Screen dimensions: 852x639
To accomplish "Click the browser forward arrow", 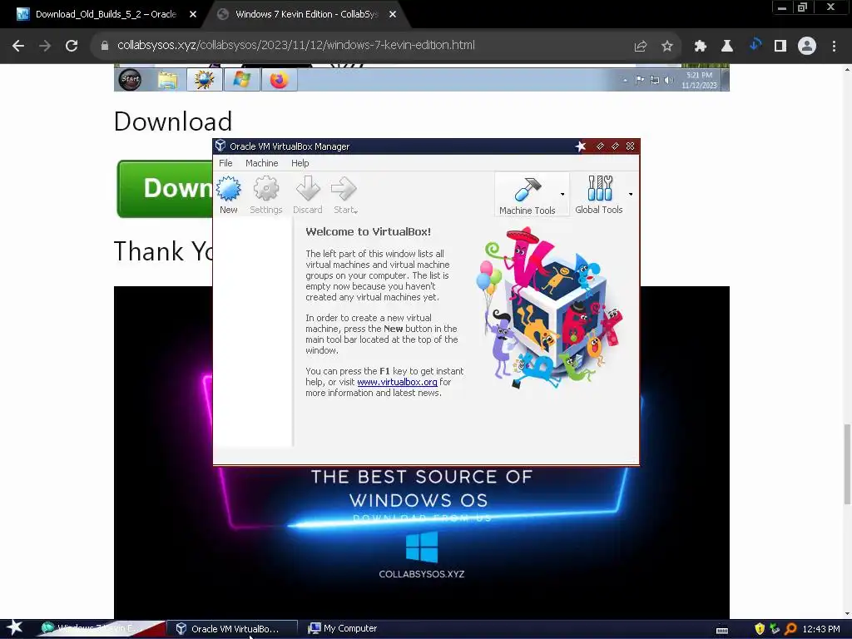I will [45, 46].
